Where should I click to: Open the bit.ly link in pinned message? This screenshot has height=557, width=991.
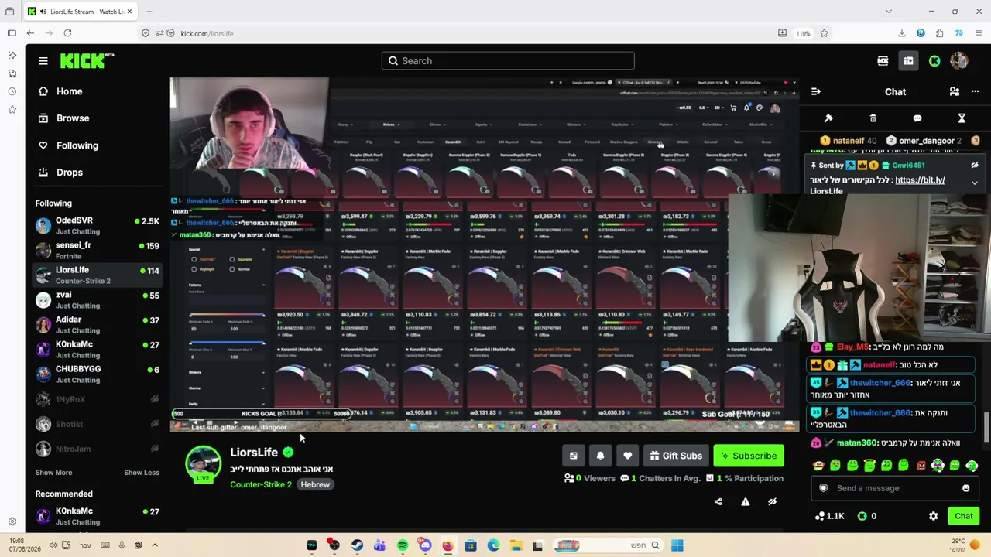(x=920, y=180)
